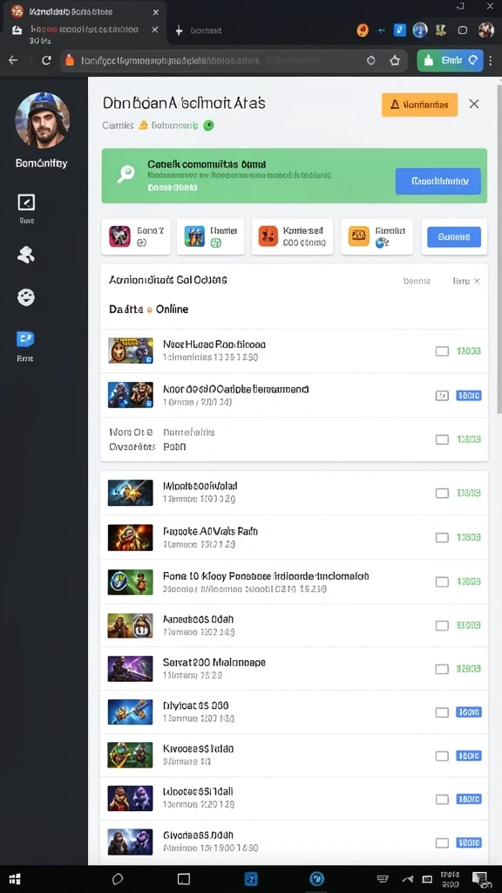The height and width of the screenshot is (893, 502).
Task: Tick the checkbox in the "Diyioat 6S 060" row
Action: tap(442, 712)
